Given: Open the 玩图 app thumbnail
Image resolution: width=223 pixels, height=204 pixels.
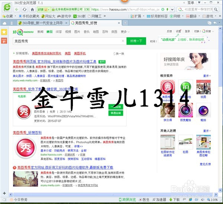Looking at the screenshot, I should coord(203,87).
